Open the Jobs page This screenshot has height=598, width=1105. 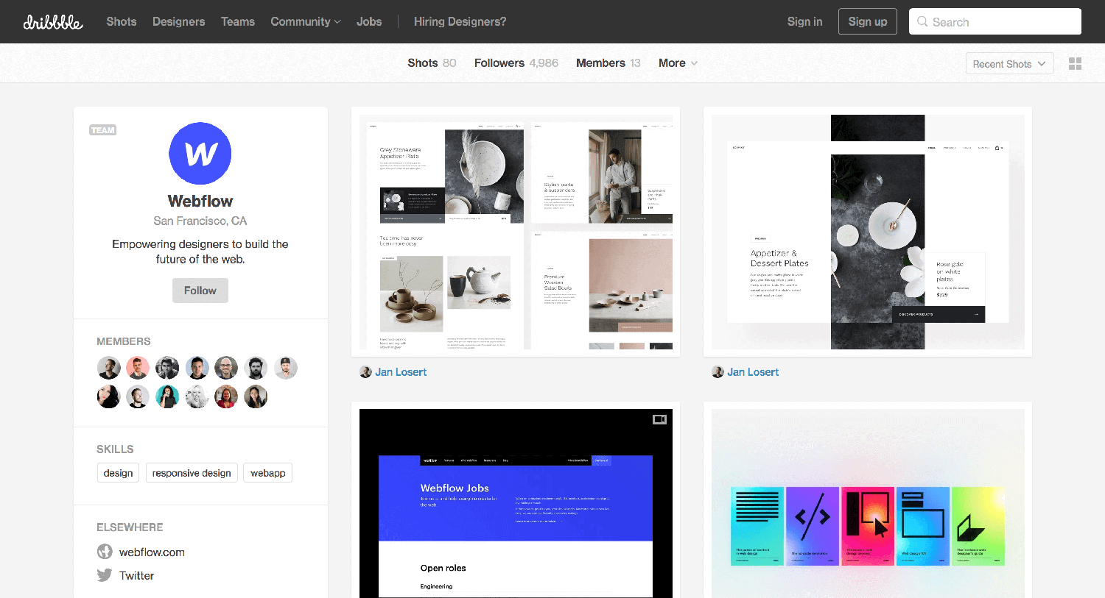coord(369,22)
